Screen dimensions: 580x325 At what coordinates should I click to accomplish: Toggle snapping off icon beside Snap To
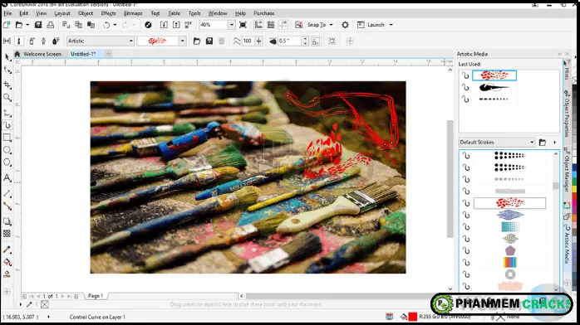point(298,25)
